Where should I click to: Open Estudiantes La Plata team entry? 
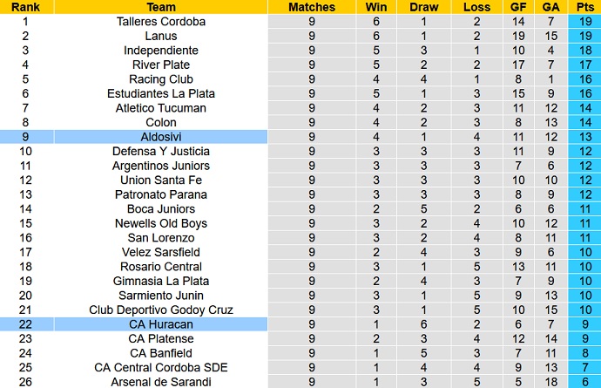pos(161,93)
